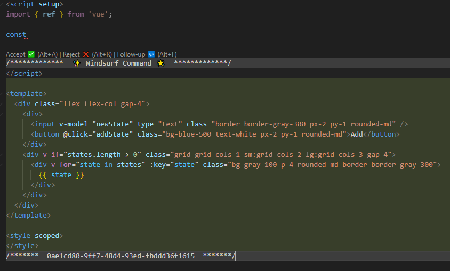
Task: Click the closing script tag
Action: pyautogui.click(x=24, y=74)
